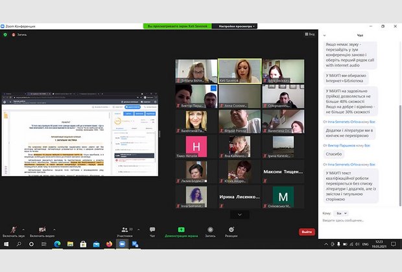402x272 pixels.
Task: Click the chat sender name Виктор Паршиков
Action: coord(342,146)
